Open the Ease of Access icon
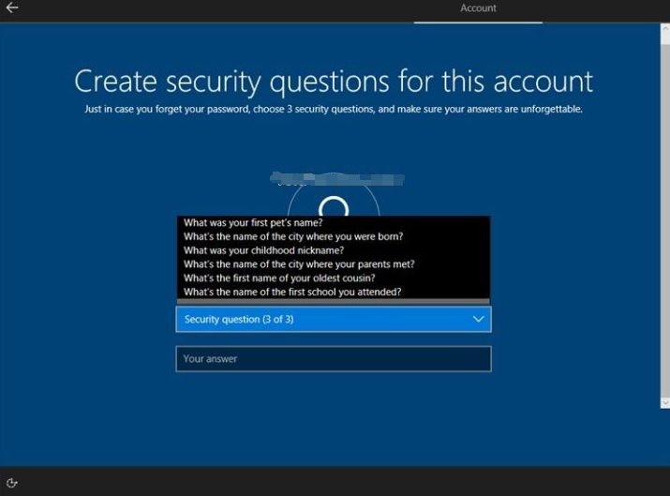Viewport: 670px width, 496px height. pyautogui.click(x=12, y=482)
